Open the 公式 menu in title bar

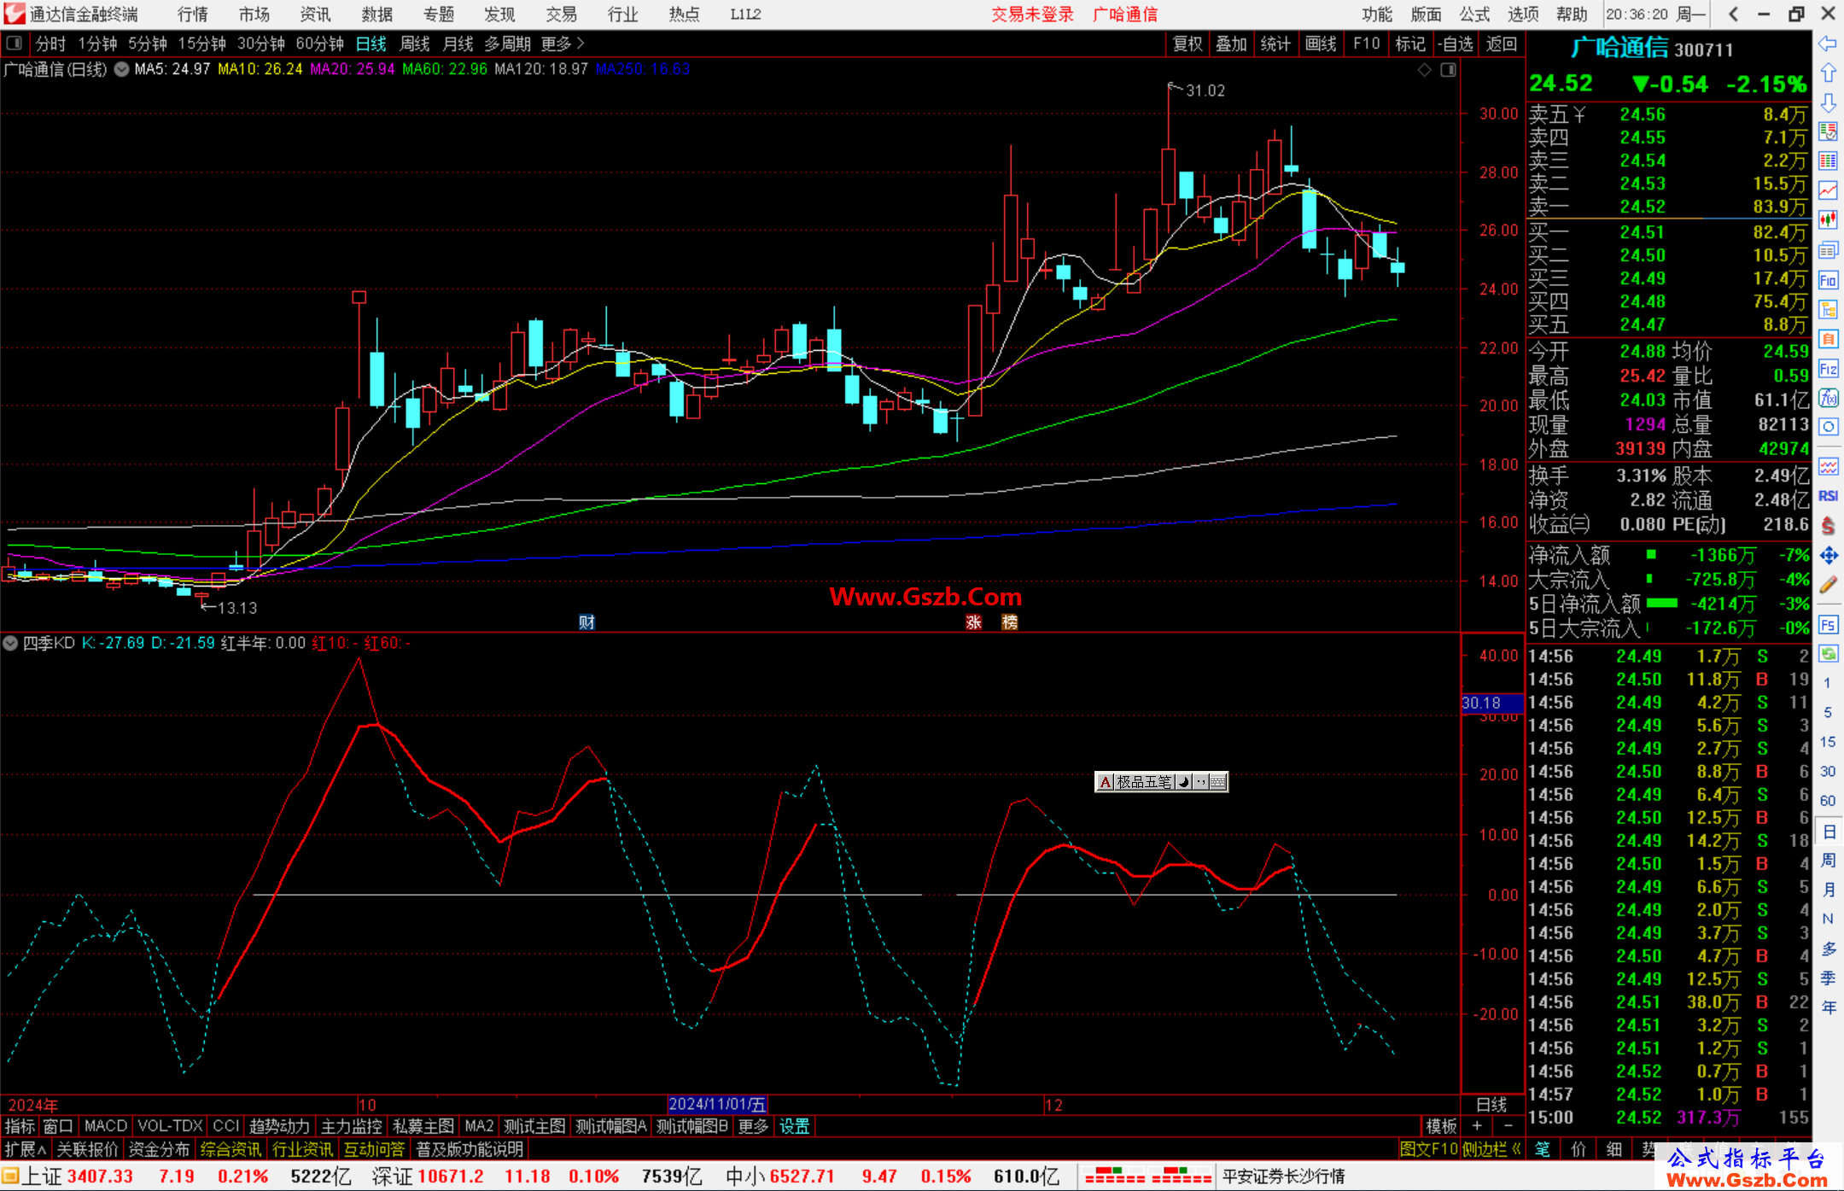1474,15
